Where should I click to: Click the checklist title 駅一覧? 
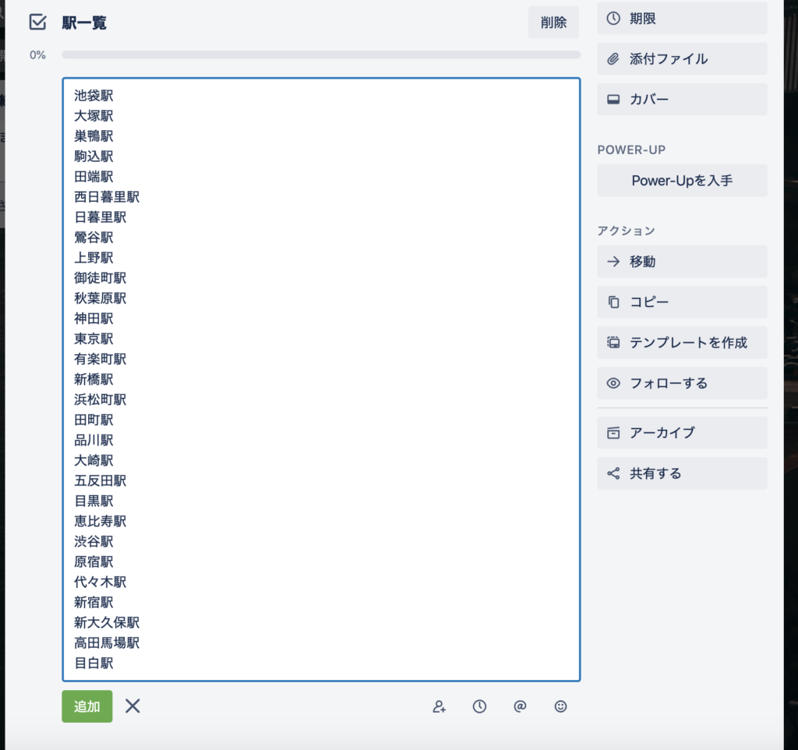[x=84, y=23]
